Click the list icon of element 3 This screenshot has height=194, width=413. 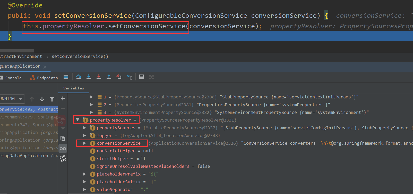point(100,112)
